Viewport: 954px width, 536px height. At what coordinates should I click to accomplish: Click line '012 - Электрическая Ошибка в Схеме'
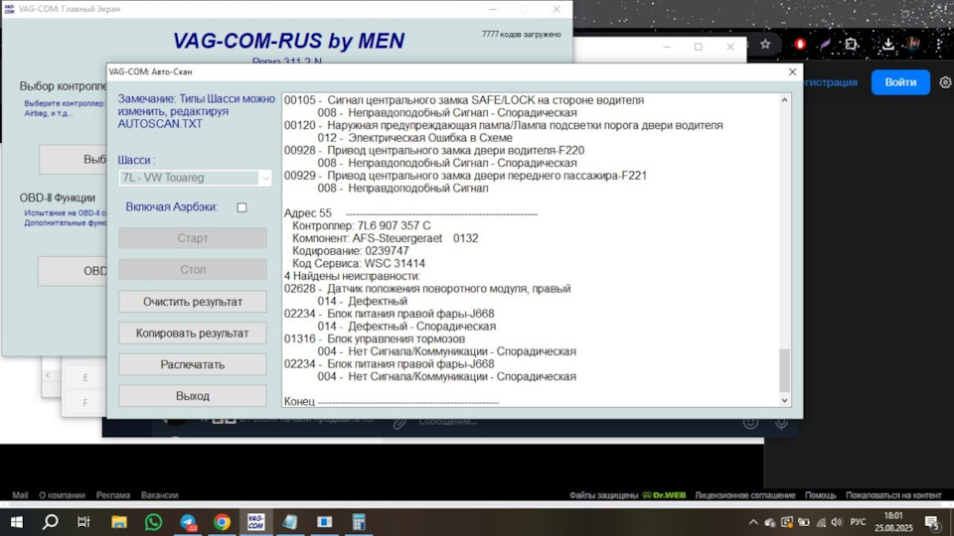click(415, 138)
